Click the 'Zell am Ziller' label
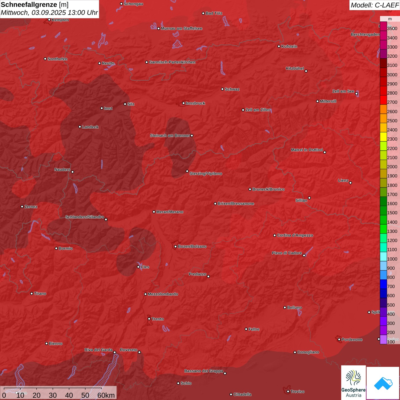The image size is (400, 400). point(258,110)
